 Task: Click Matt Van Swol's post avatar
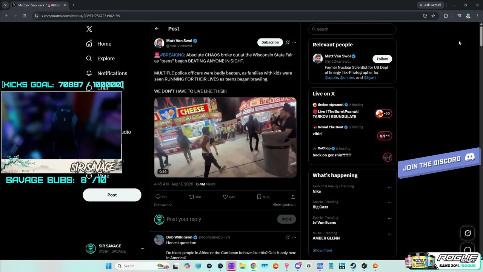pos(159,43)
